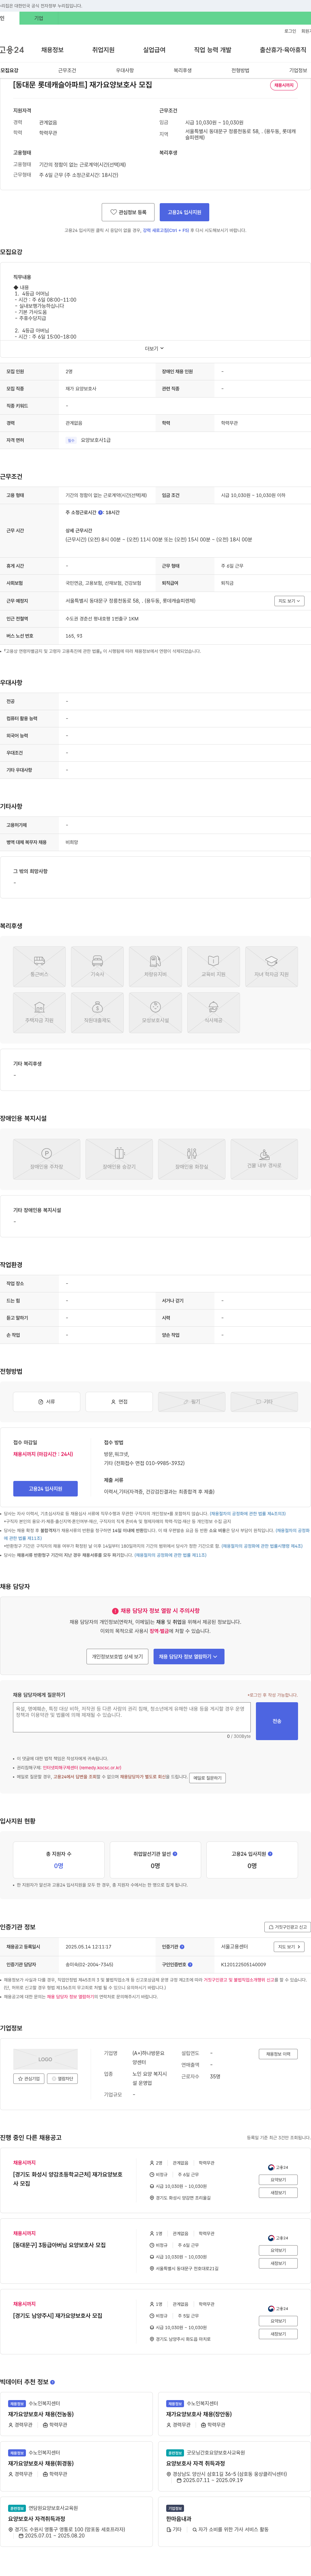
Task: Open 지도 보기 dropdown for 서울고용센터
Action: pos(289,1947)
